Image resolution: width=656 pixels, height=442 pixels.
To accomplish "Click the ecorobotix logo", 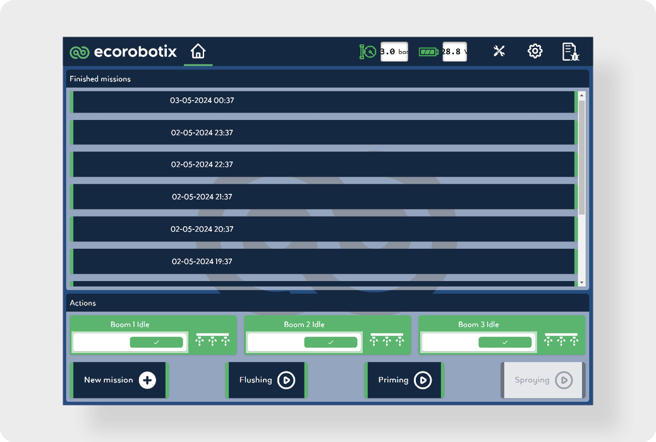I will pos(123,52).
